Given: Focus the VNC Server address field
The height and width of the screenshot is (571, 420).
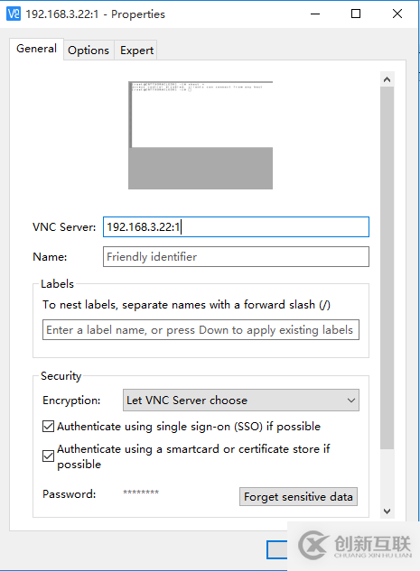Looking at the screenshot, I should [x=236, y=227].
